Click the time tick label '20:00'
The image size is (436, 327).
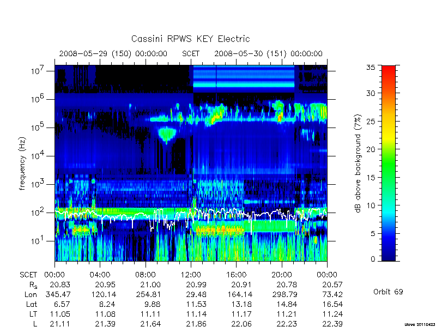tap(282, 275)
